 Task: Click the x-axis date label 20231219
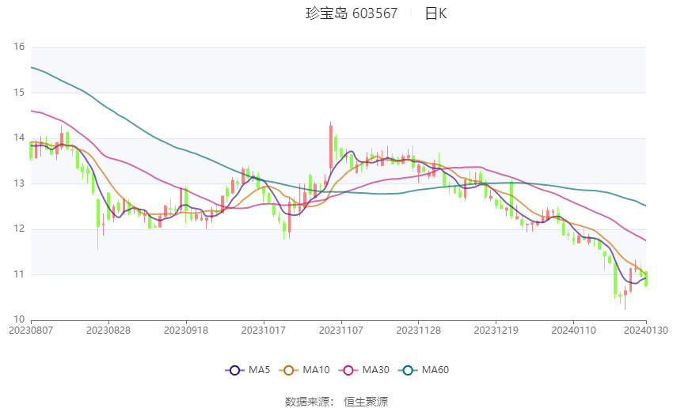tap(496, 331)
